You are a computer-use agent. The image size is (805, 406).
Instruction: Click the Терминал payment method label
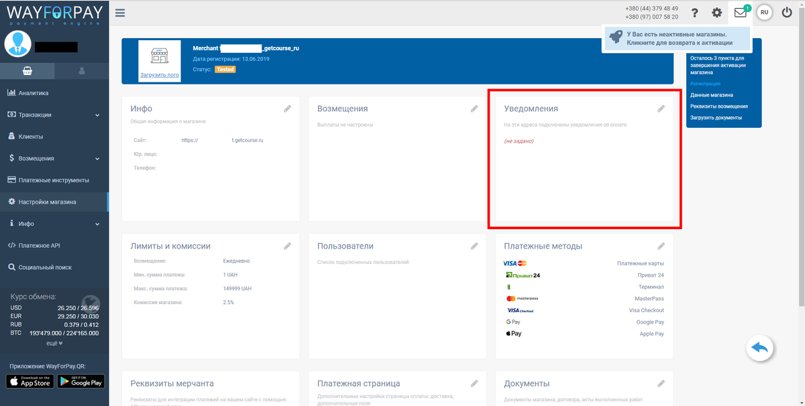(x=651, y=287)
